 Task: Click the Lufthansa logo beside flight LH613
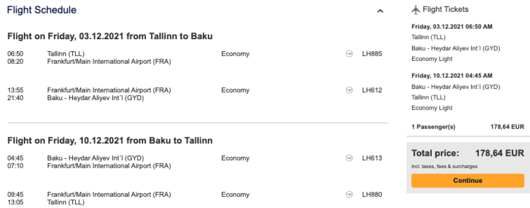tap(349, 158)
